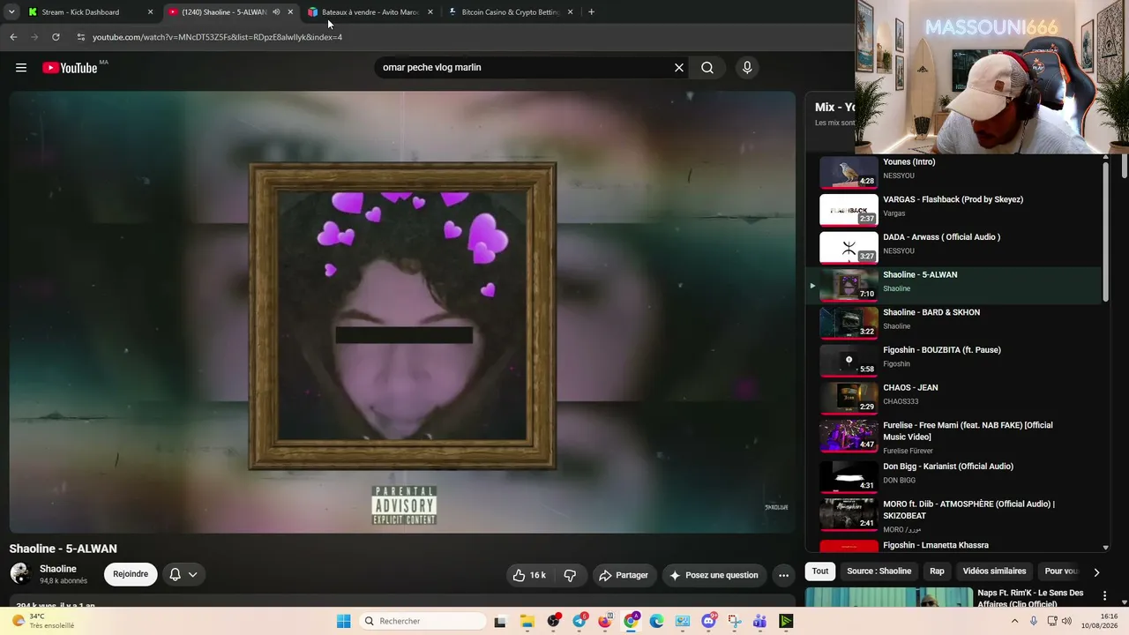
Task: Expand the browser tab search dropdown
Action: tap(11, 12)
